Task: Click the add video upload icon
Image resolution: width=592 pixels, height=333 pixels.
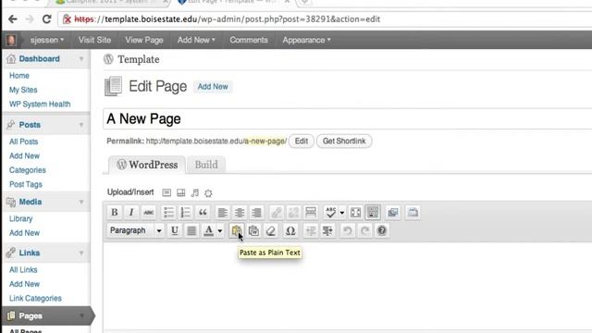Action: pos(181,193)
